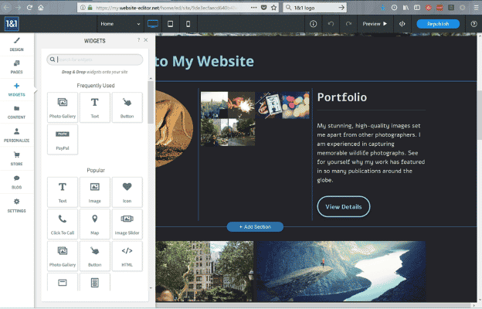Select the Widgets sidebar item

click(16, 90)
